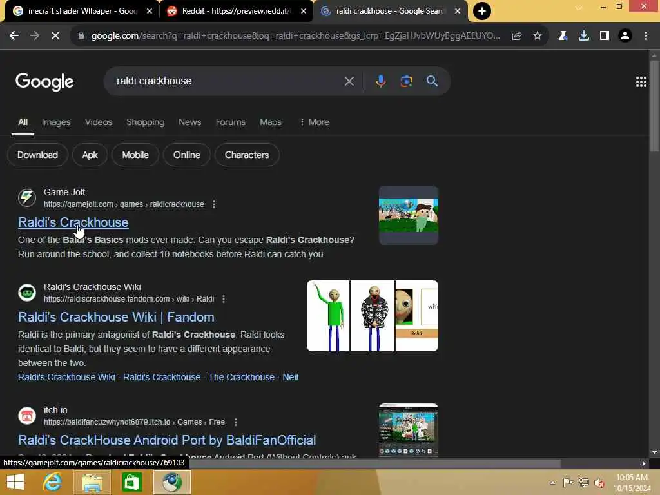The image size is (660, 495).
Task: Open options dots beside Game Jolt result
Action: pos(214,204)
